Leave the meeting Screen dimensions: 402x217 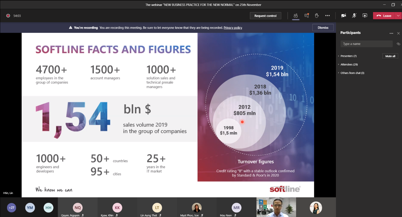pos(384,16)
